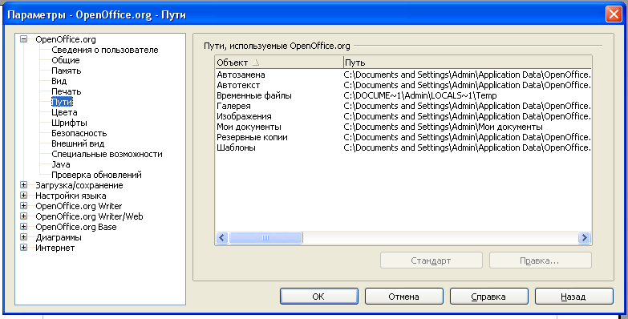Select the Галерея path row

click(403, 106)
